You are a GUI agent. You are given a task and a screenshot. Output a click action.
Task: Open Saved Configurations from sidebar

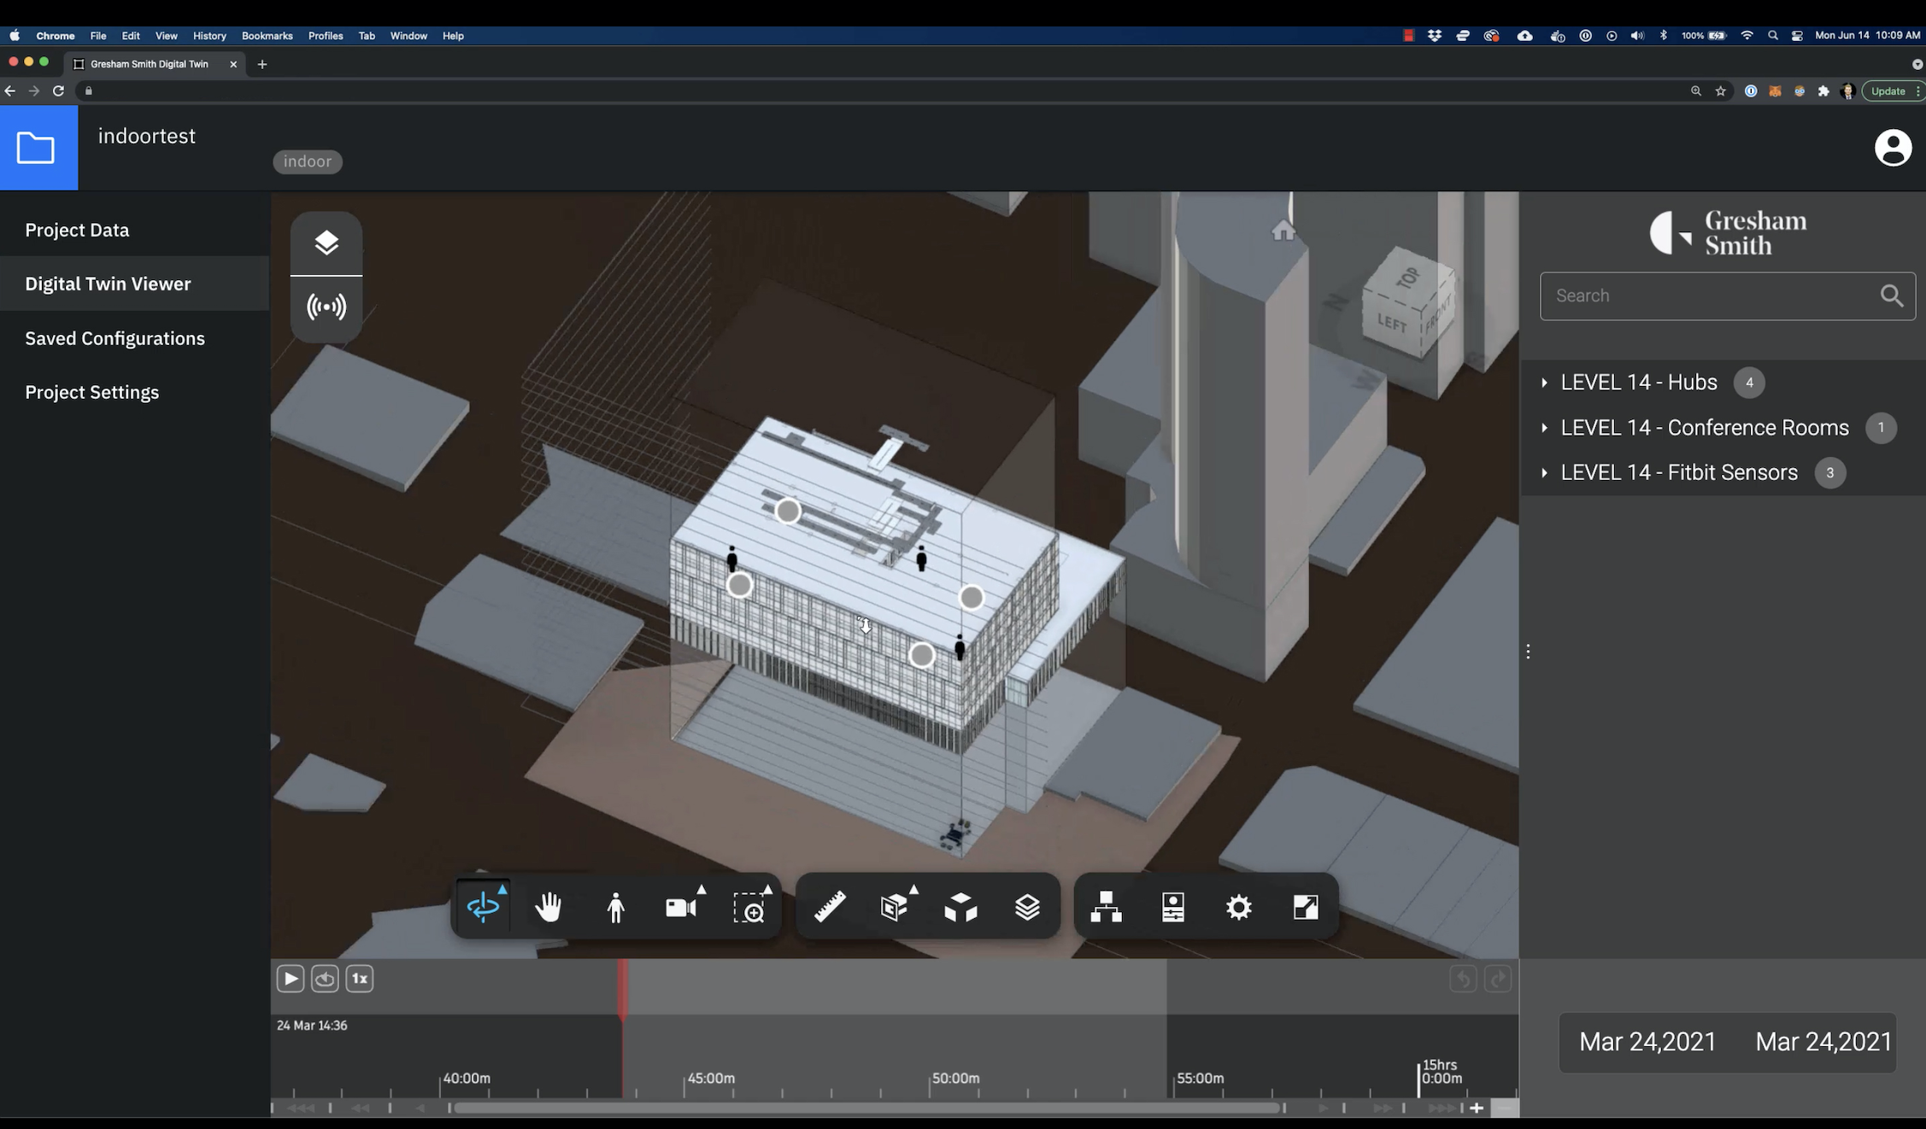click(x=115, y=338)
